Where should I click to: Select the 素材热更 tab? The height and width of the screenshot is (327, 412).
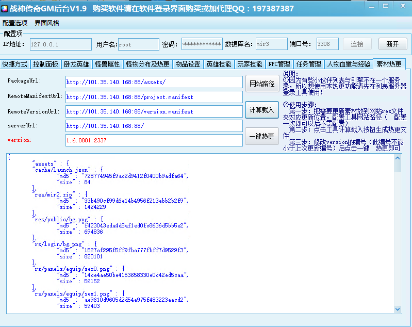[389, 64]
